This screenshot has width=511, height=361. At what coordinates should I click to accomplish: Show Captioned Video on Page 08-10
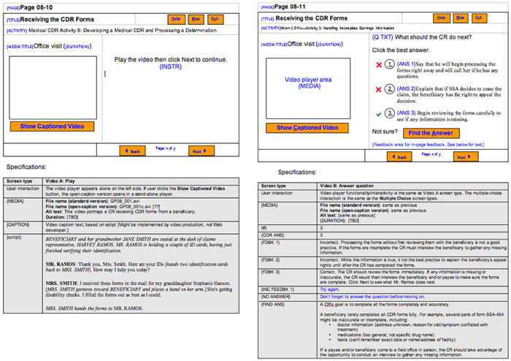coord(52,127)
